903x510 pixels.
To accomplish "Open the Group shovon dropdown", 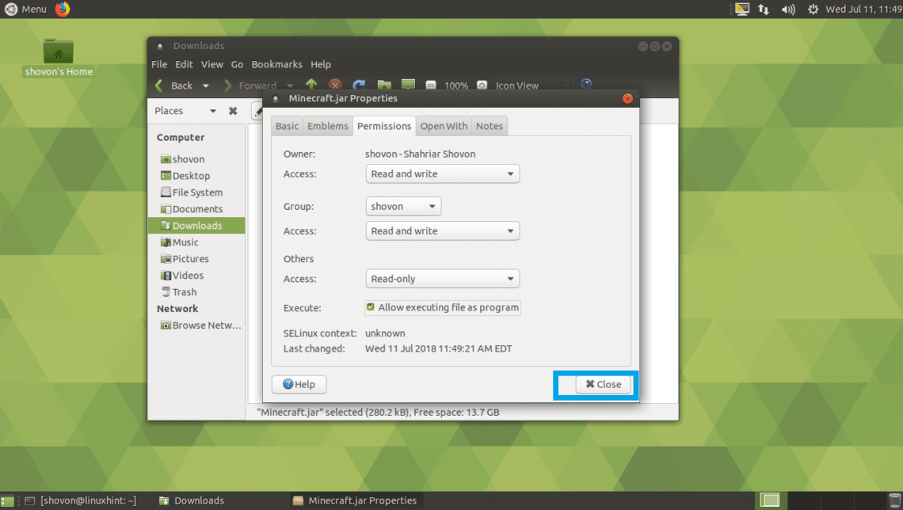I will (x=403, y=207).
